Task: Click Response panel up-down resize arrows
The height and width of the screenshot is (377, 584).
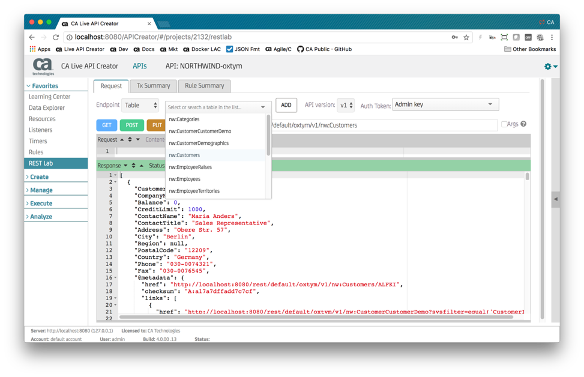Action: click(x=133, y=166)
